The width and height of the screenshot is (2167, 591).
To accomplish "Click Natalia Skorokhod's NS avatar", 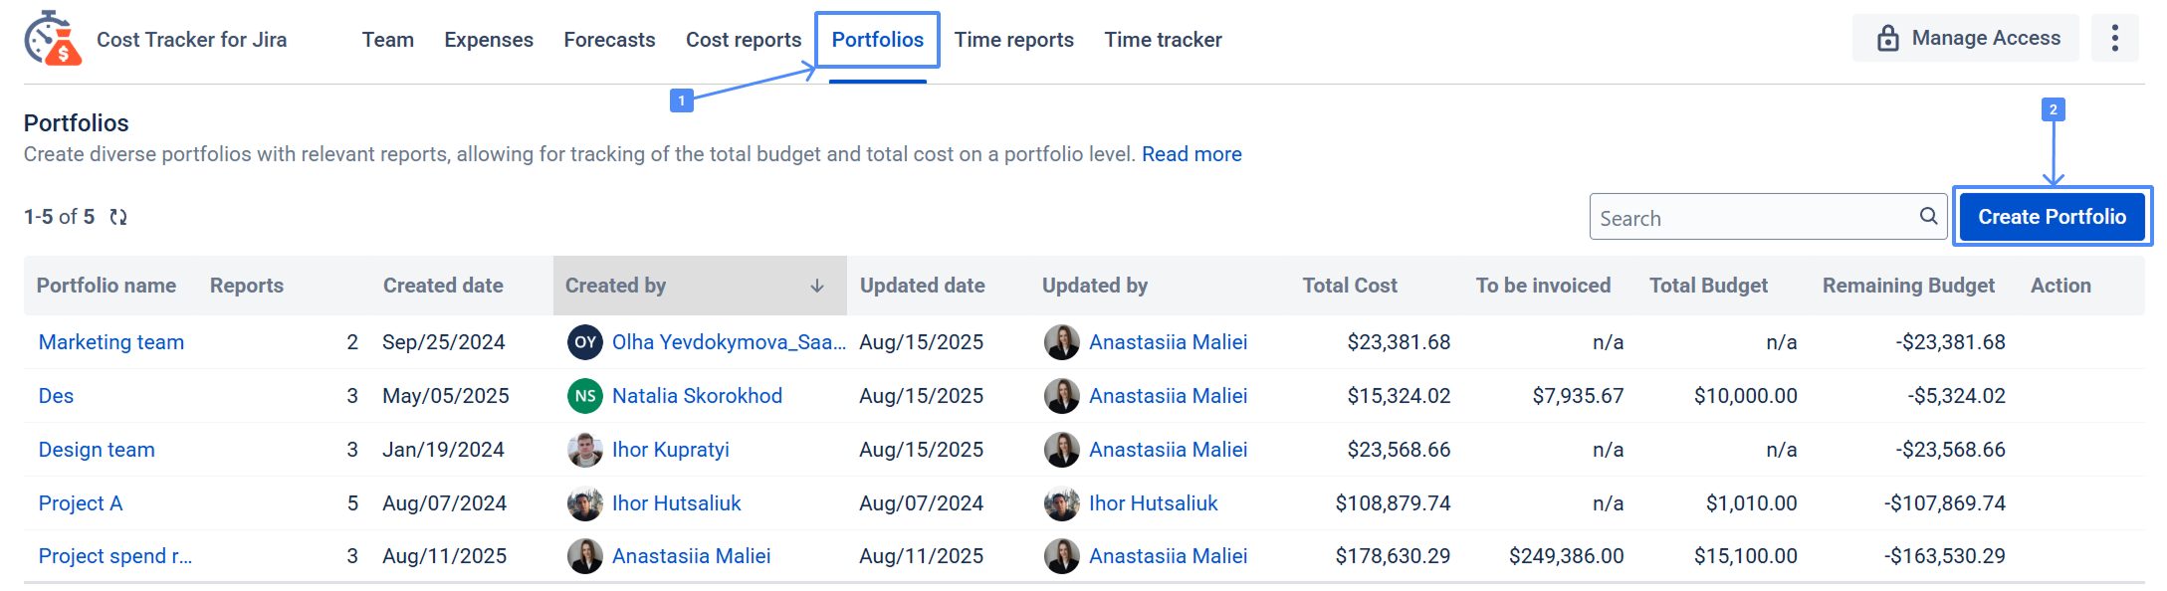I will tap(584, 396).
